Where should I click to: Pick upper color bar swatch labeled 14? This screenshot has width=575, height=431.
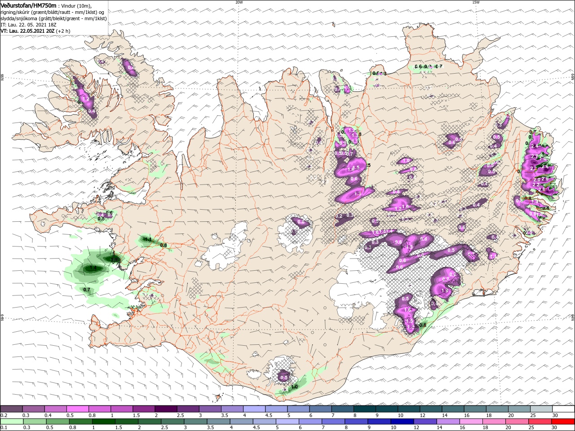(453, 409)
